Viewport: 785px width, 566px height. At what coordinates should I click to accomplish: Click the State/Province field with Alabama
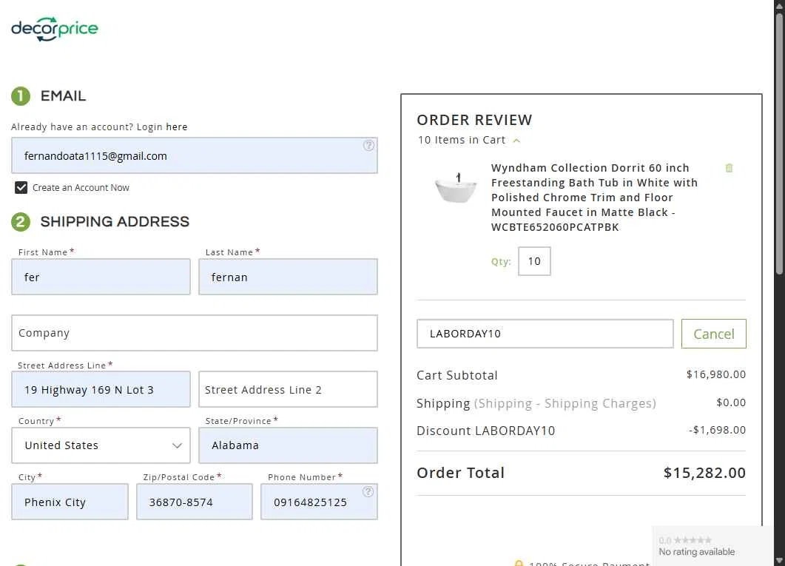(x=288, y=445)
